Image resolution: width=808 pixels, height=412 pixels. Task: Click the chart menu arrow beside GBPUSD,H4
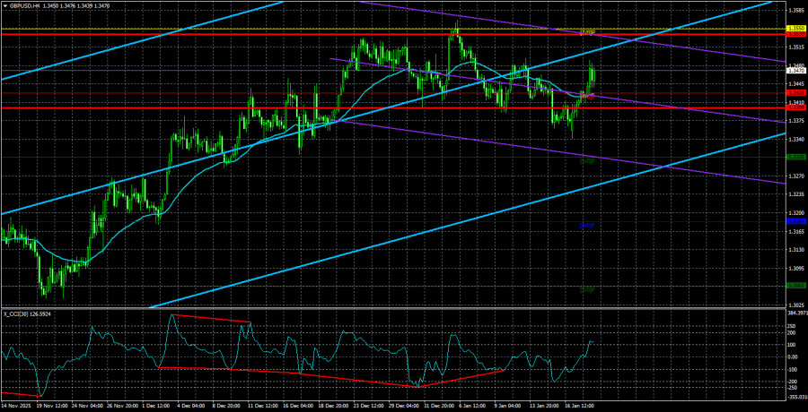coord(4,6)
